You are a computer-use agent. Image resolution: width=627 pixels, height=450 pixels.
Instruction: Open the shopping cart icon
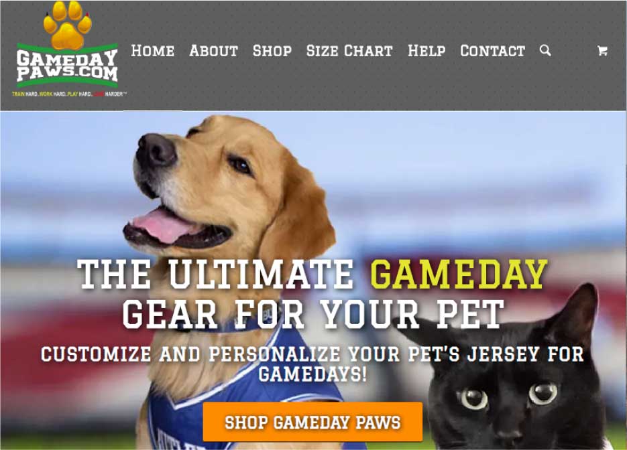coord(602,51)
